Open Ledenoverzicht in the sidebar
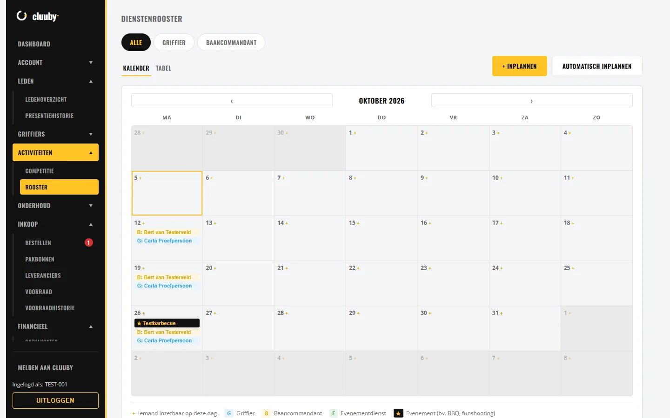 pos(59,99)
